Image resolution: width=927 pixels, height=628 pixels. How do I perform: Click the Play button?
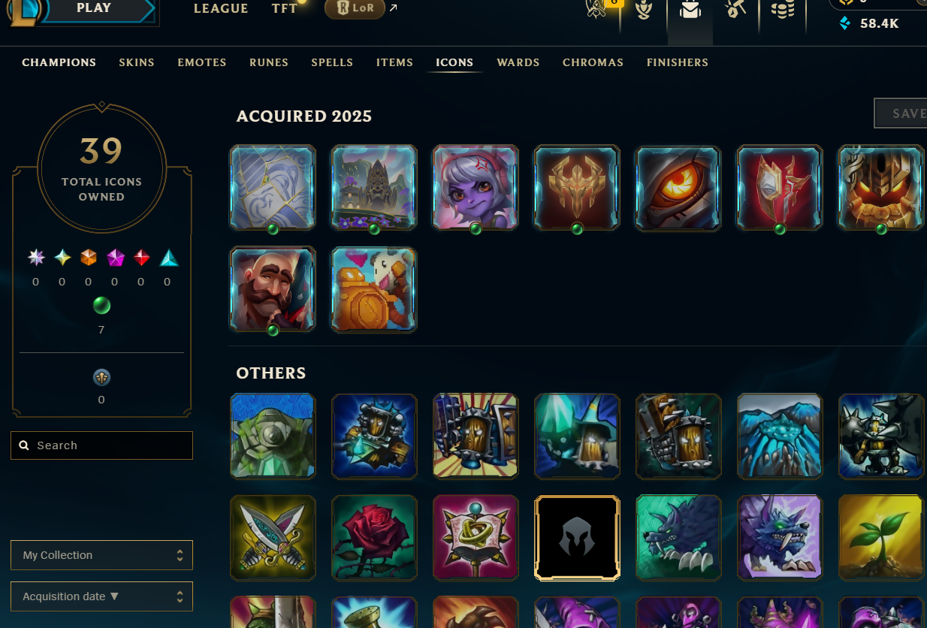[93, 9]
